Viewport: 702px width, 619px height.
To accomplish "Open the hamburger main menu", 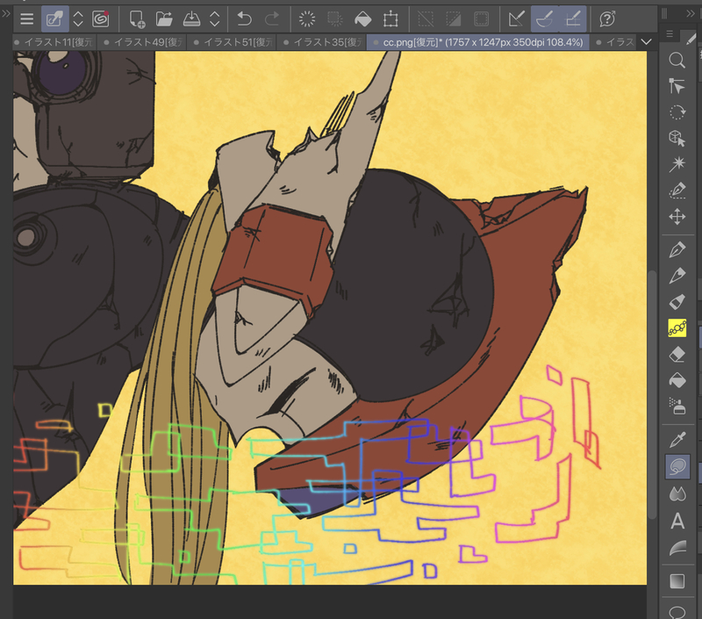I will [x=27, y=18].
